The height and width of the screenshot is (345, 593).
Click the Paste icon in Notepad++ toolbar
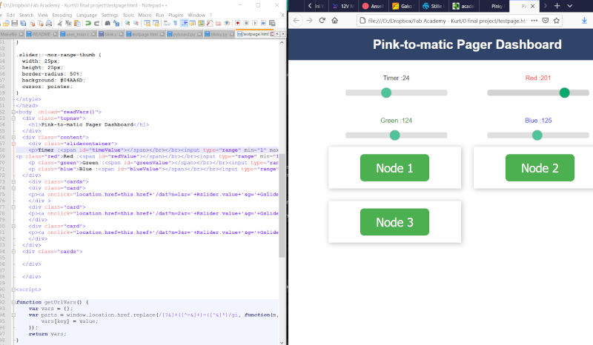[78, 23]
